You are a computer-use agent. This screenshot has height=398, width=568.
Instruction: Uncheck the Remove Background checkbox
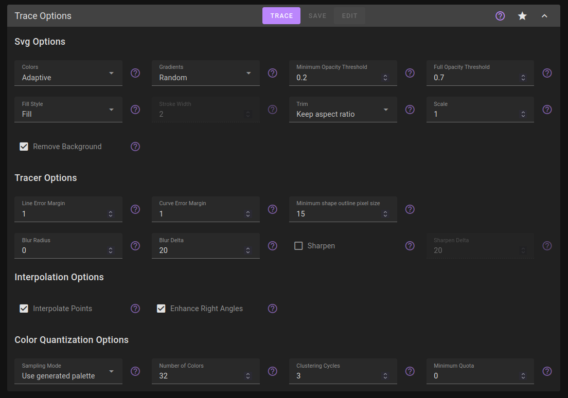[x=24, y=147]
